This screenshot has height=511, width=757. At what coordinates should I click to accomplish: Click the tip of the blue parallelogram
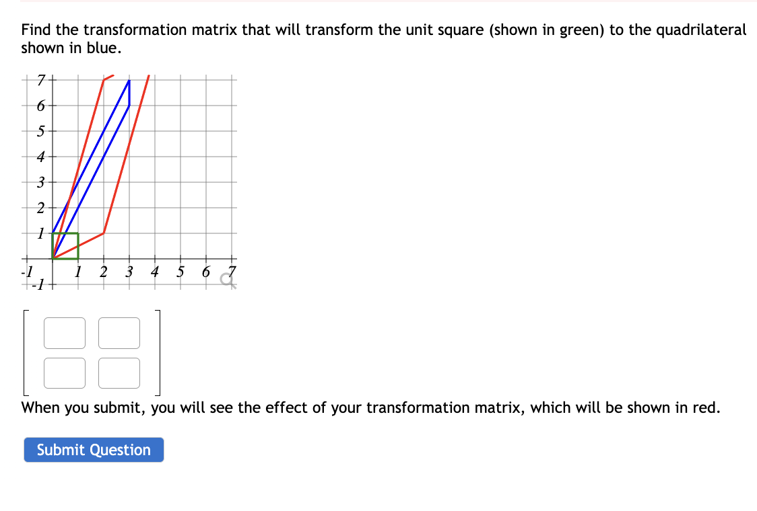tap(128, 81)
